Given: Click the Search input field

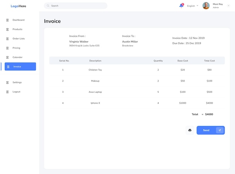Looking at the screenshot, I should [75, 6].
